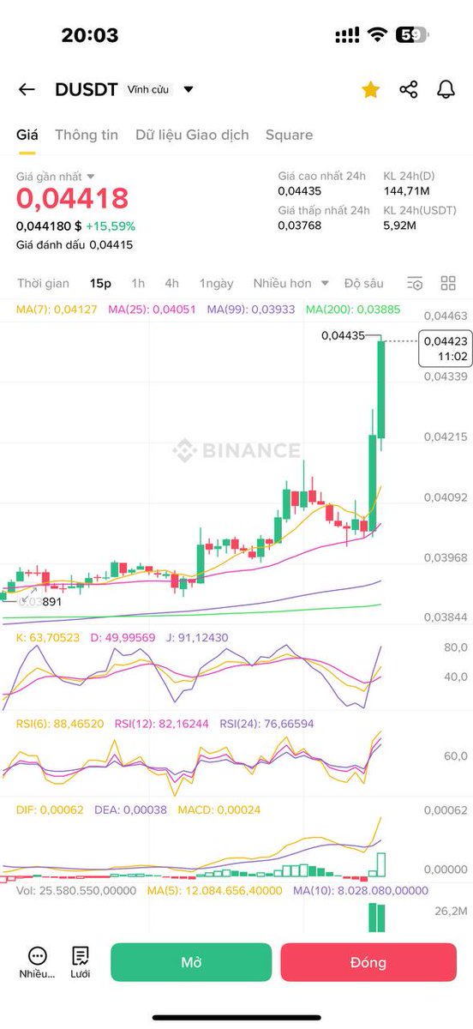Switch chart to 1h interval
473x1029 pixels.
point(138,283)
